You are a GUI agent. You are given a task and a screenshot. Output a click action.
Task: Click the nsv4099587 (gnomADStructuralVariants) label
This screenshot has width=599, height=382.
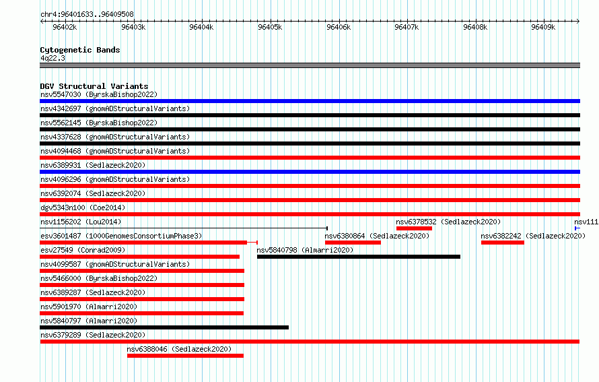coord(115,264)
